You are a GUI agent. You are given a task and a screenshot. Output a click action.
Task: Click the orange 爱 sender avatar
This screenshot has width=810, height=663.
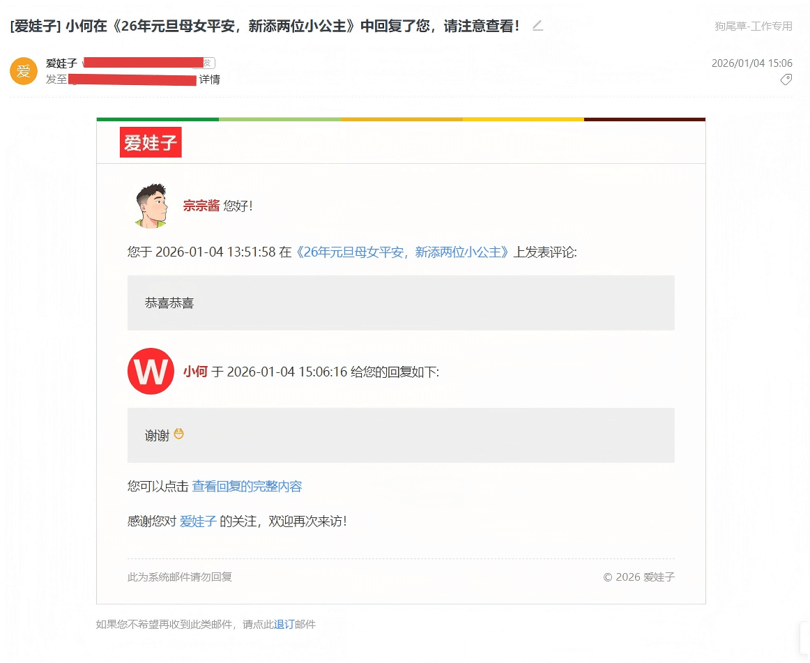click(24, 71)
